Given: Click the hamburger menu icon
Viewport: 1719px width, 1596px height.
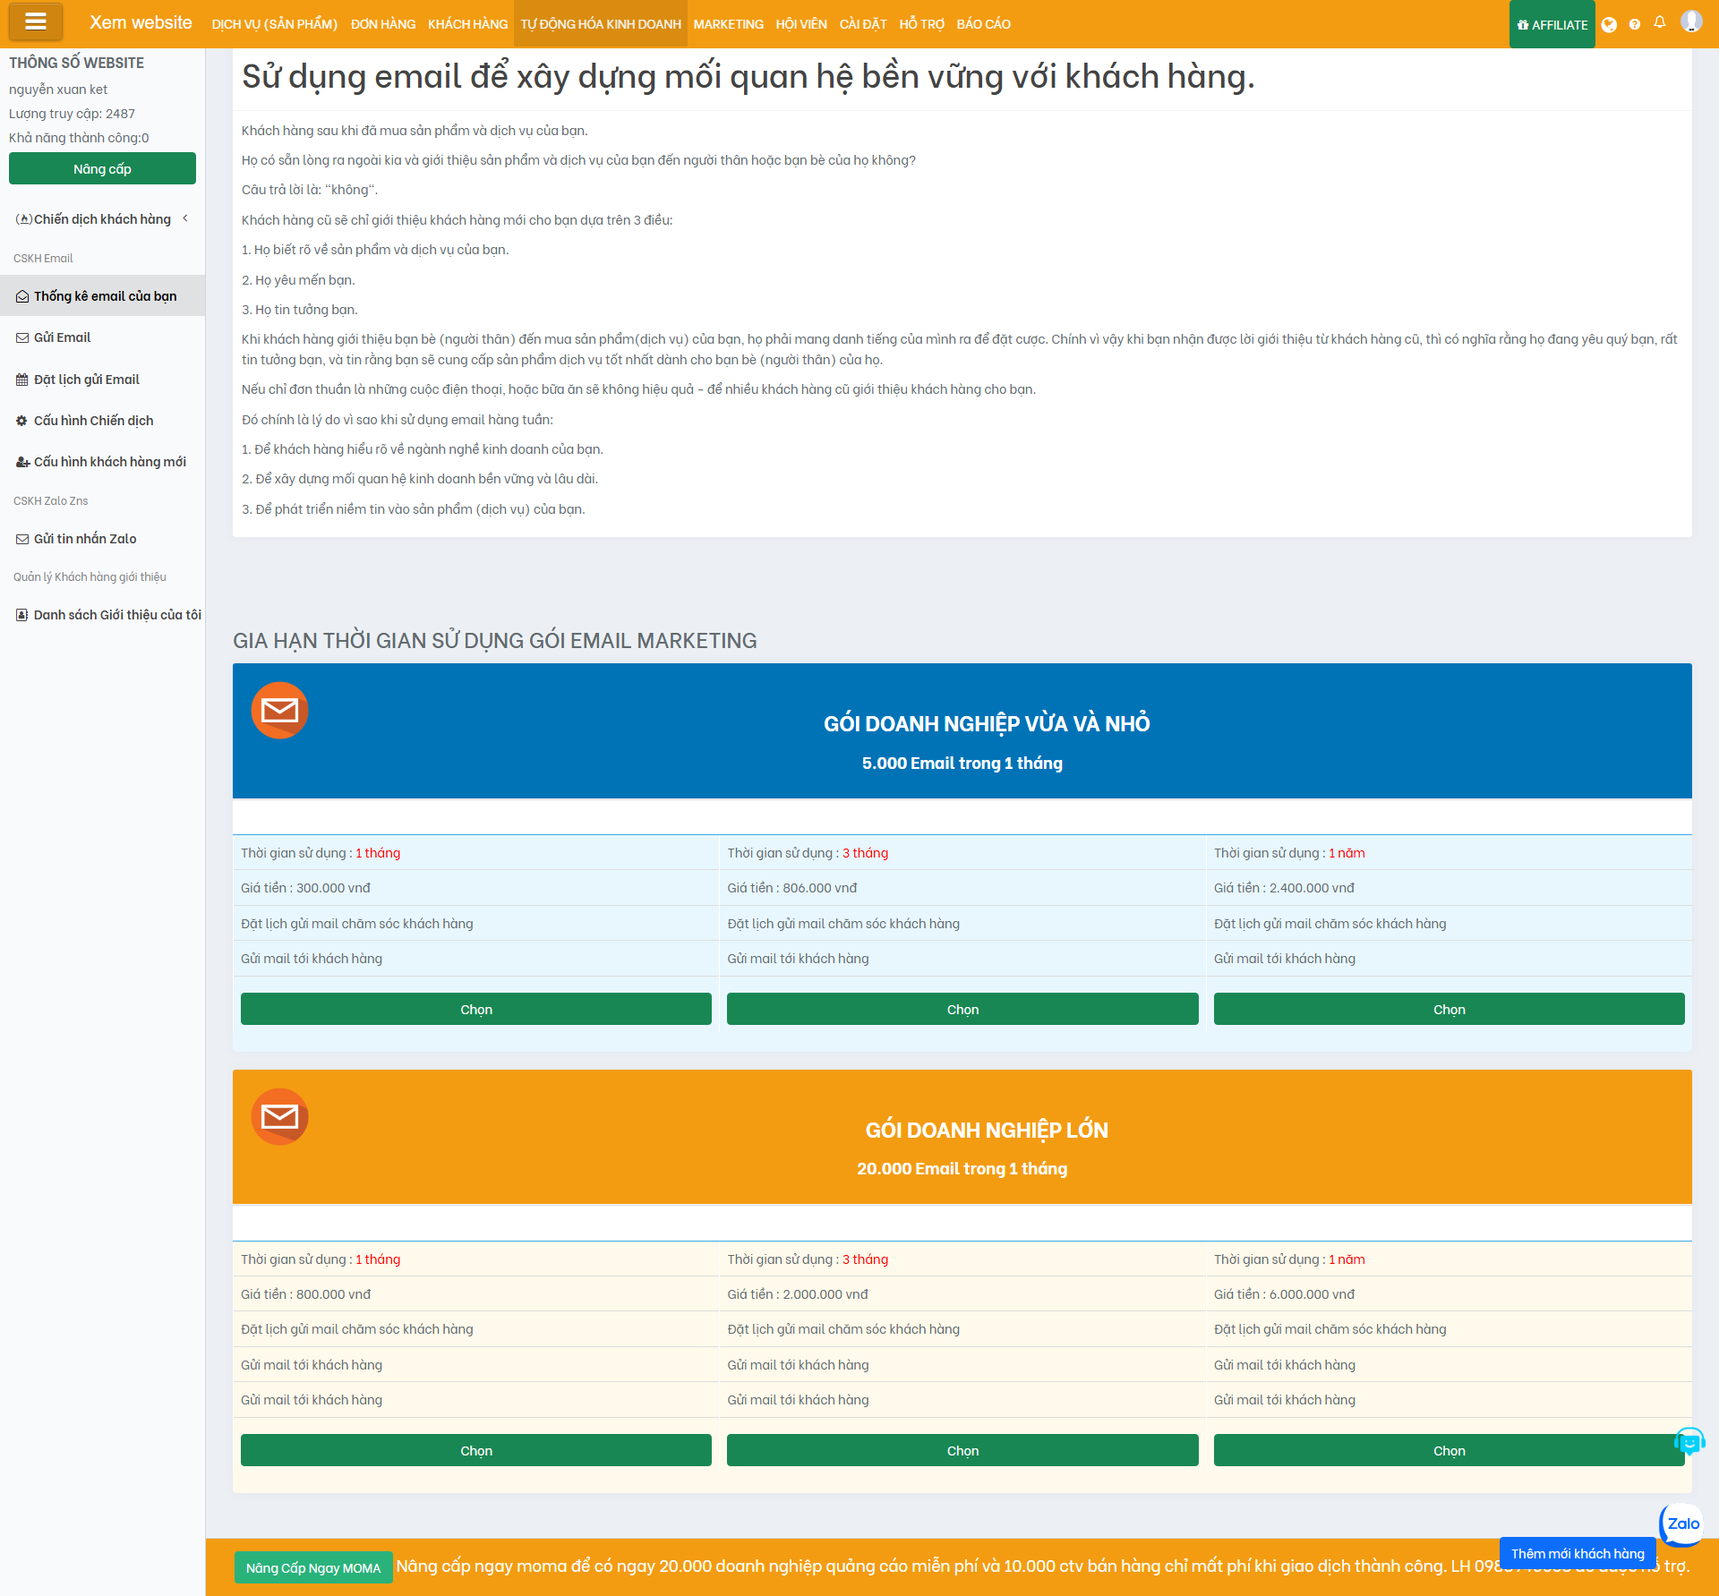Looking at the screenshot, I should [x=36, y=22].
